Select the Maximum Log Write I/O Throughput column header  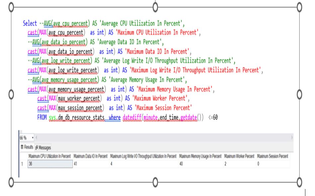click(143, 156)
